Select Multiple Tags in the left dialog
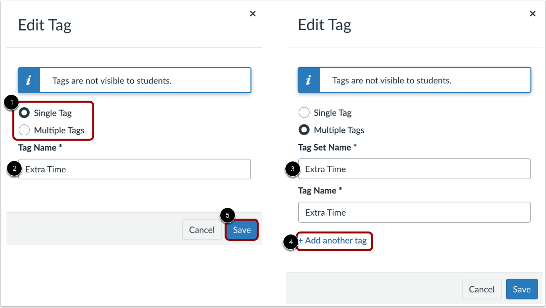Image resolution: width=546 pixels, height=308 pixels. click(24, 130)
